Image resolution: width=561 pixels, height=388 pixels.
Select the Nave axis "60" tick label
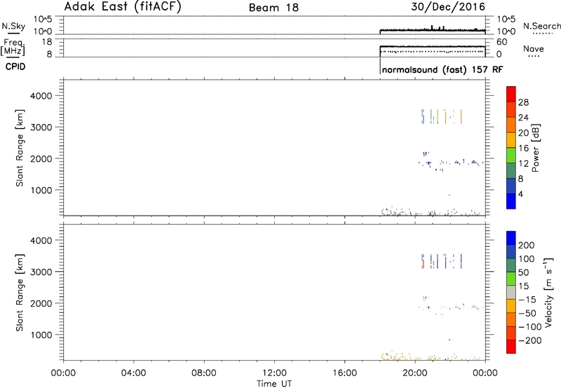coord(502,42)
